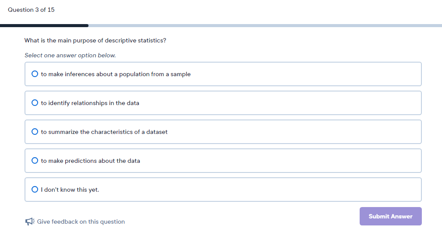Viewport: 442px width, 232px height.
Task: Click empty area inside the predictions option box
Action: [x=282, y=161]
